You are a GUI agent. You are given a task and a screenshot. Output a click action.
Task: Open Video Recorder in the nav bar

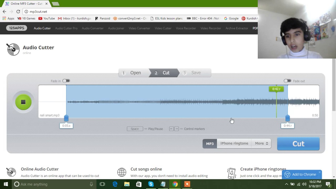[211, 28]
